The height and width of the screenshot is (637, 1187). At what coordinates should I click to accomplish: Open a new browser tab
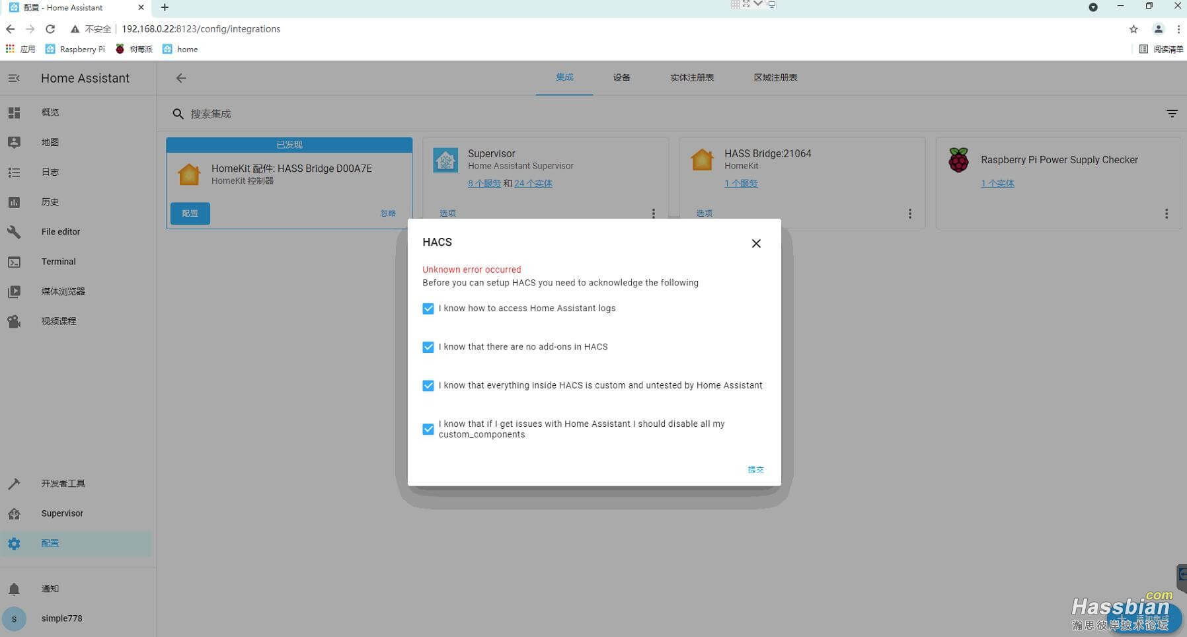(165, 7)
